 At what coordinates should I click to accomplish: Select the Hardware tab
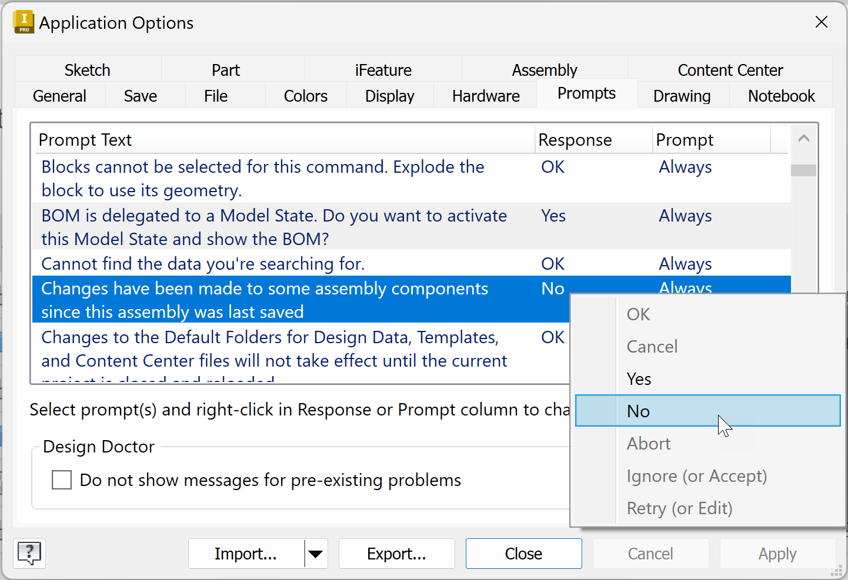click(485, 96)
